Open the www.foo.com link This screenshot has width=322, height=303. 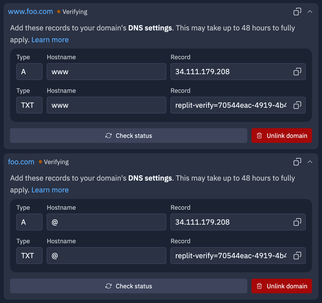pos(30,12)
